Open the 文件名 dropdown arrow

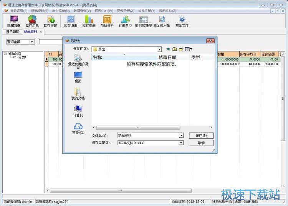tap(181, 135)
